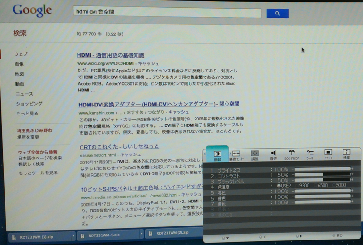Open the OSD settings icon
Screen dimensions: 363x245
pyautogui.click(x=328, y=152)
